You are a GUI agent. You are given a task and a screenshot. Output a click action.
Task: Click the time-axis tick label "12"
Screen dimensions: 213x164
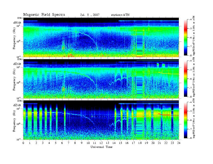click(101, 143)
